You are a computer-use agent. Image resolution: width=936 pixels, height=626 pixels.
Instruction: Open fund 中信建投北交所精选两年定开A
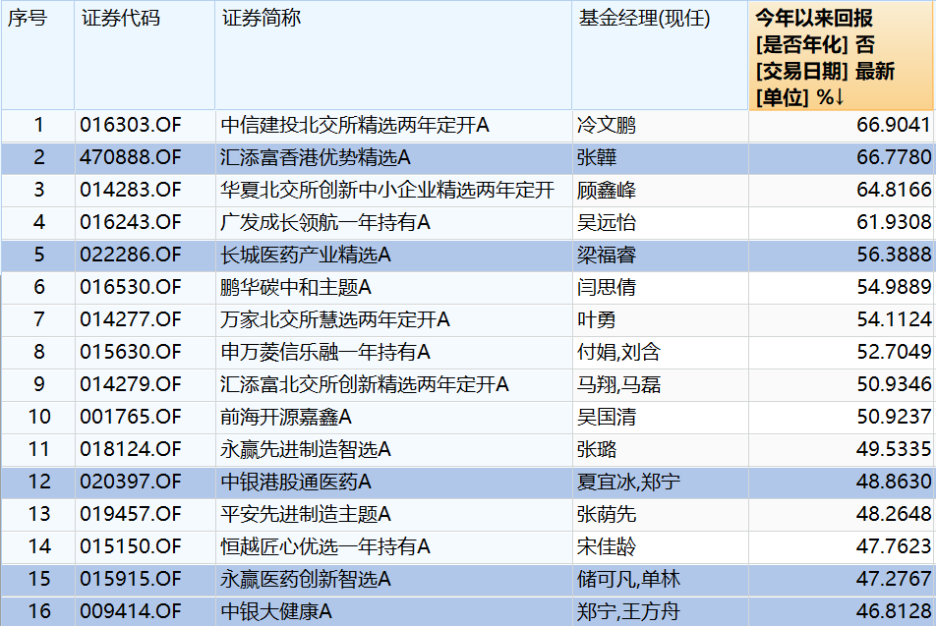click(x=355, y=125)
